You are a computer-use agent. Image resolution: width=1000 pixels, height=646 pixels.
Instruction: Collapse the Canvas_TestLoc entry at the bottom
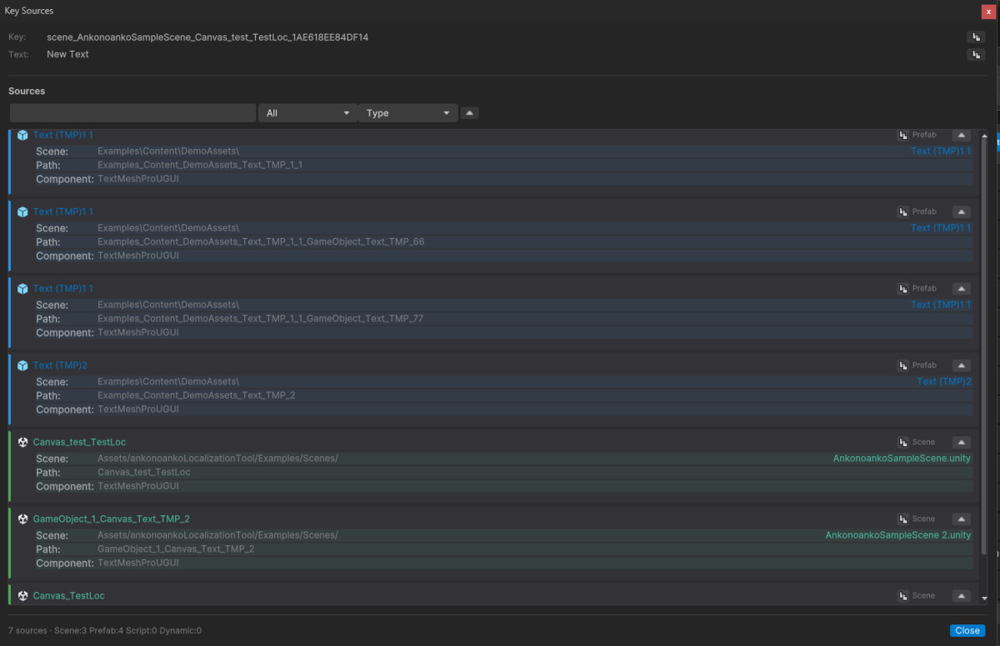click(x=961, y=595)
